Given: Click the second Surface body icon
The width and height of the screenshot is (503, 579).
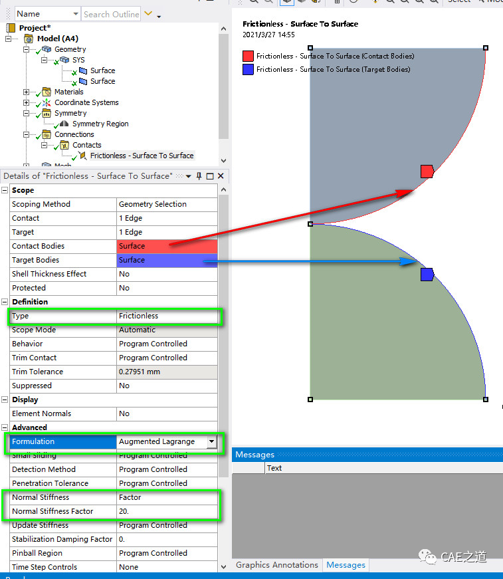Looking at the screenshot, I should [83, 81].
